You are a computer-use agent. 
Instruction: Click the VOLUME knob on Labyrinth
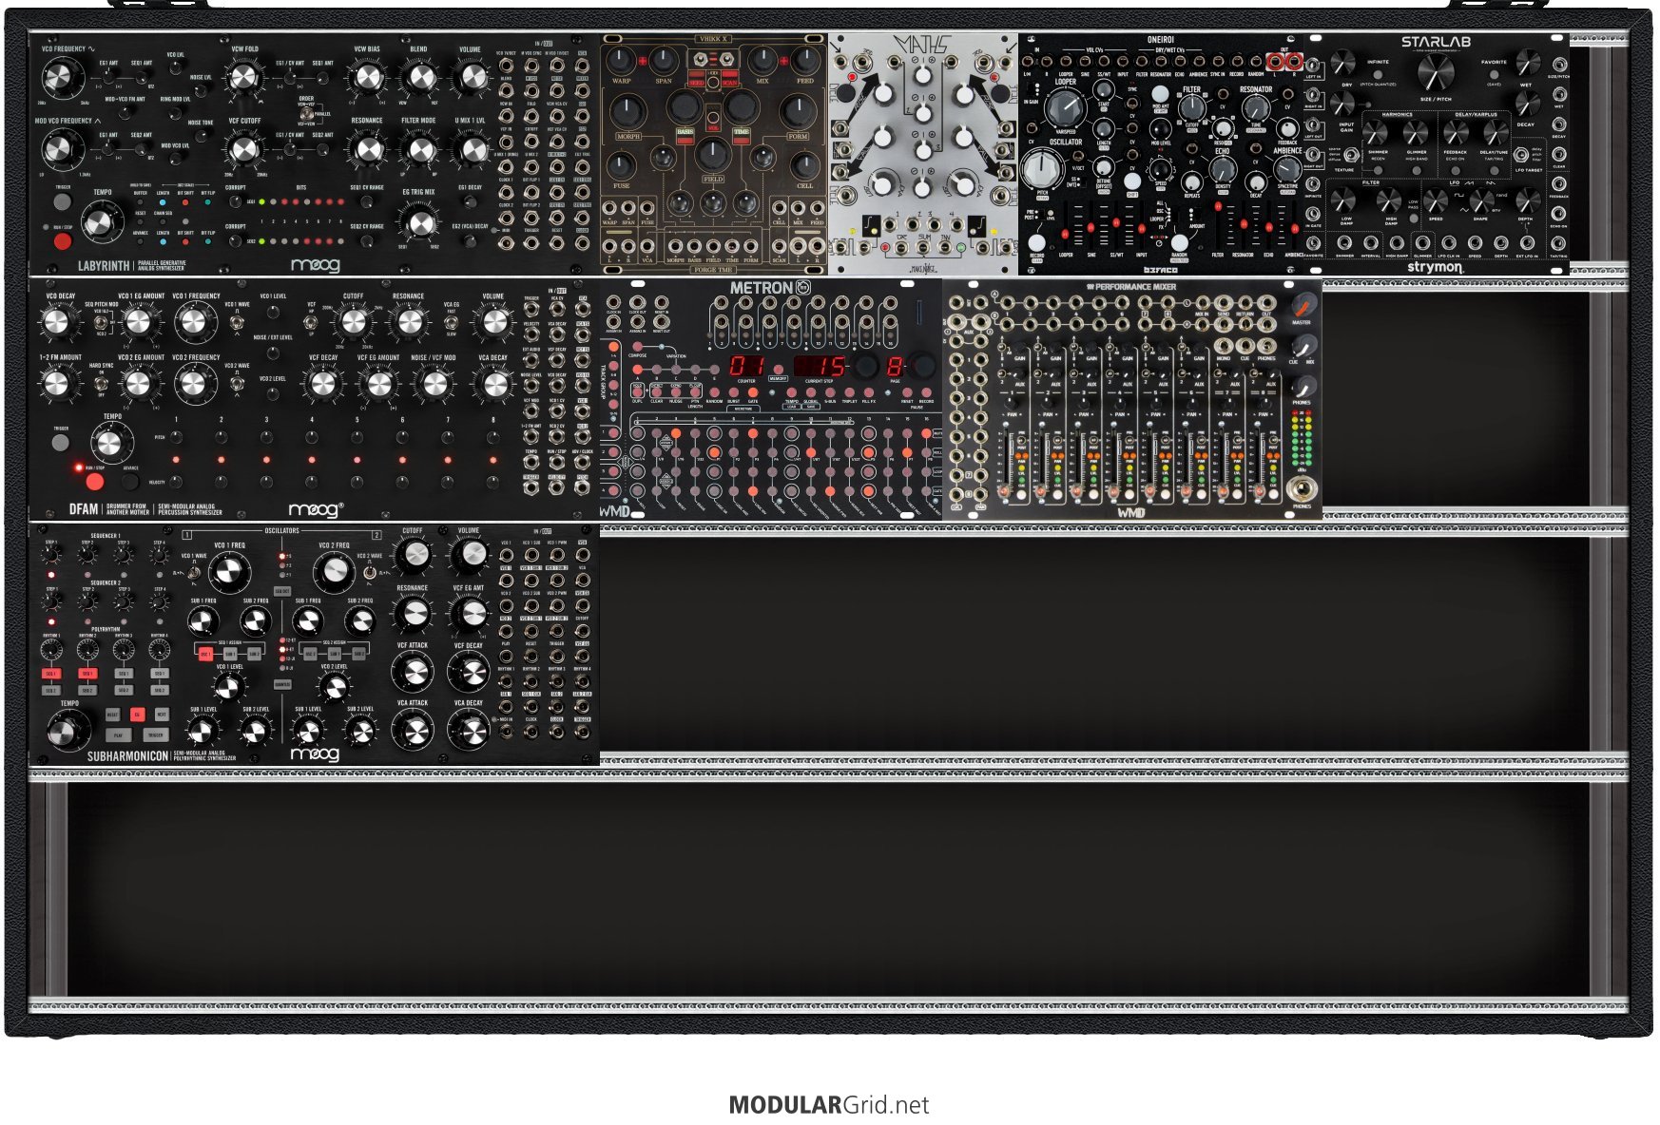(471, 78)
